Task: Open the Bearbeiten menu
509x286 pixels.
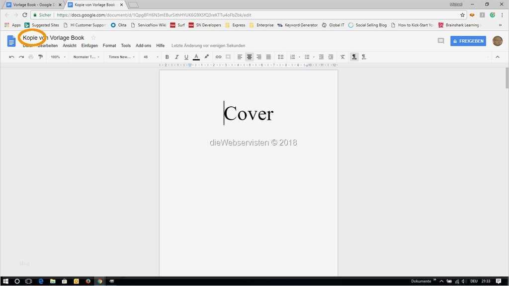Action: click(47, 46)
